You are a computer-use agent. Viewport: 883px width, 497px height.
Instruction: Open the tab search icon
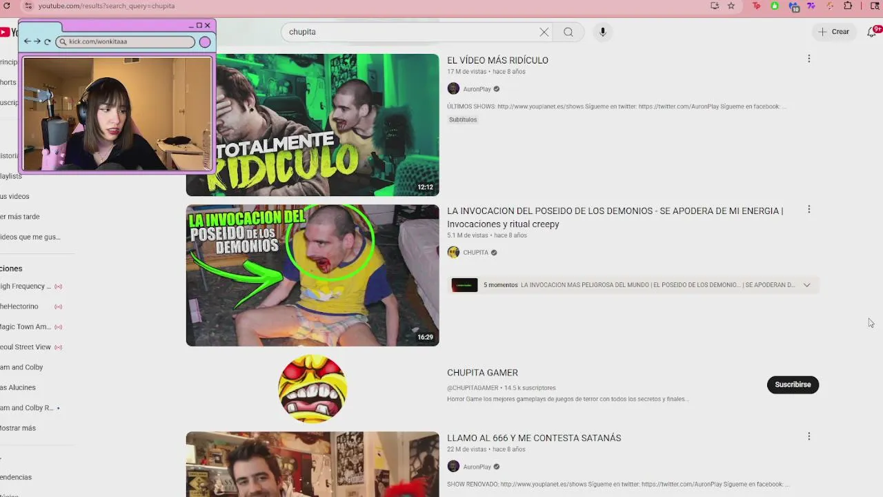(875, 6)
